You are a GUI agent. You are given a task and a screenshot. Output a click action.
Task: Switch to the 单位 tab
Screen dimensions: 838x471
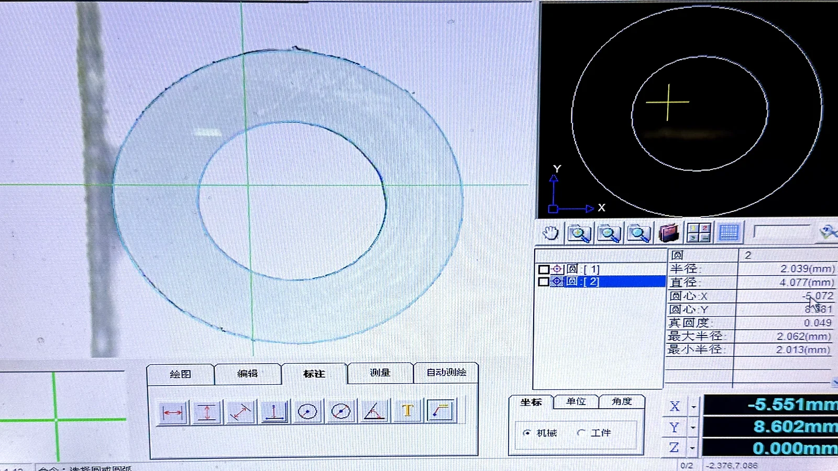[576, 401]
